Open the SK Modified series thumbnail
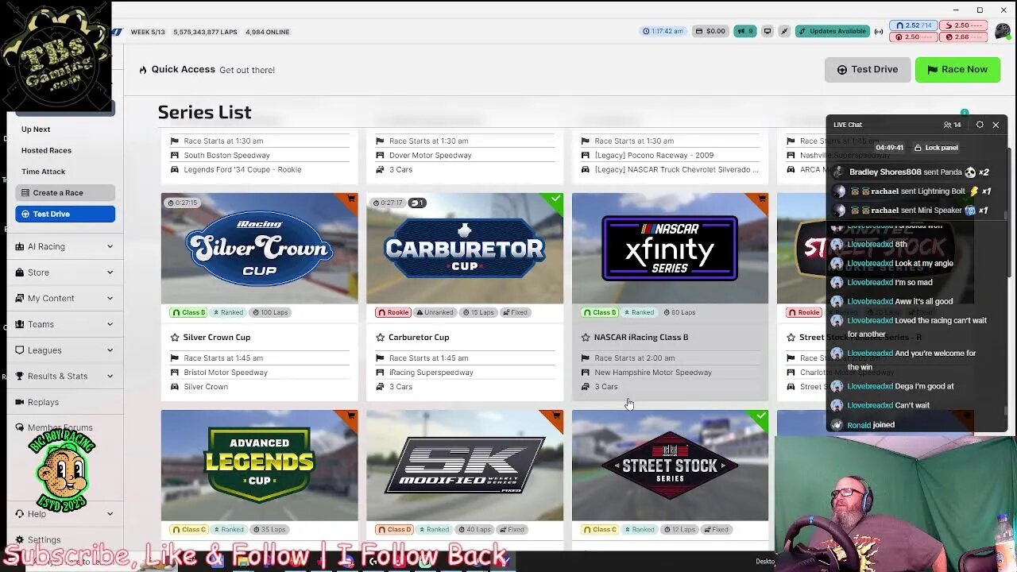Image resolution: width=1017 pixels, height=572 pixels. click(x=465, y=465)
